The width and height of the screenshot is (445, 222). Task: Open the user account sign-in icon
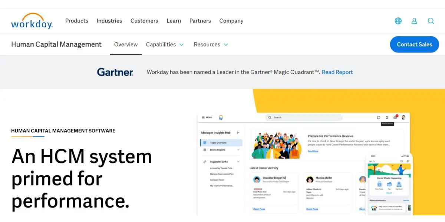point(414,21)
